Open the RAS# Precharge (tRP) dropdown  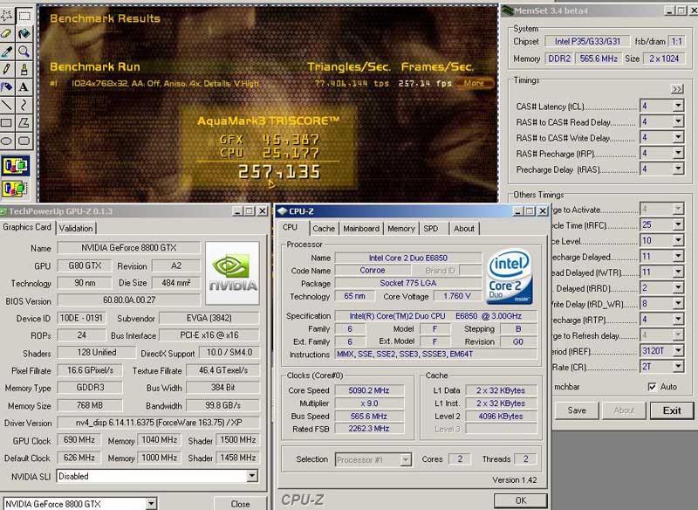click(x=678, y=153)
